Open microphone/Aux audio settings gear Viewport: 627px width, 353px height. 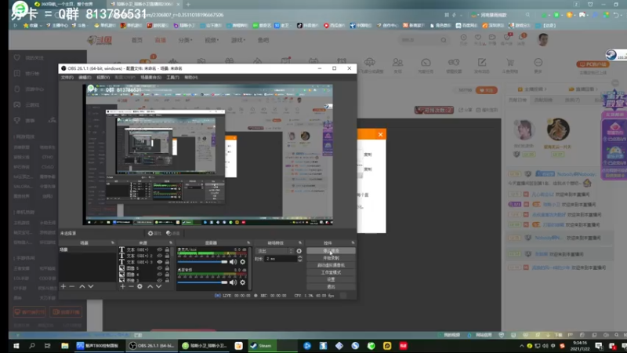(x=242, y=262)
